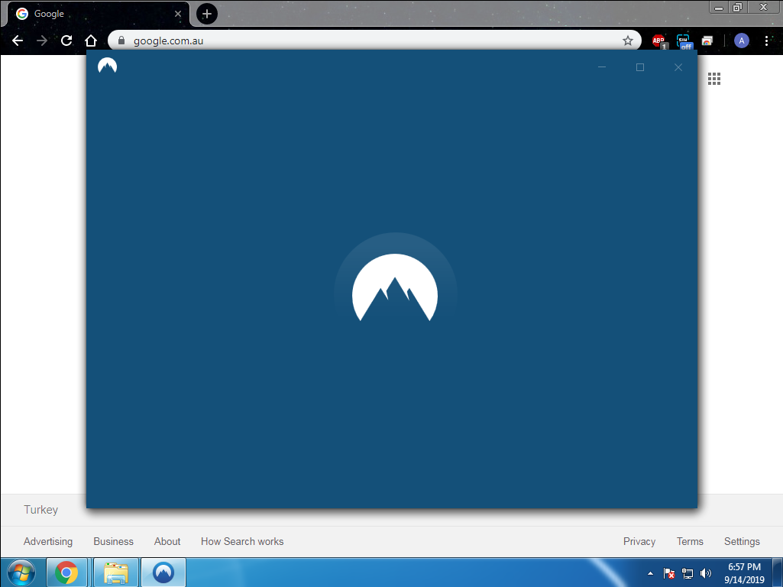Maximize the NordVPN window
783x587 pixels.
click(x=639, y=67)
